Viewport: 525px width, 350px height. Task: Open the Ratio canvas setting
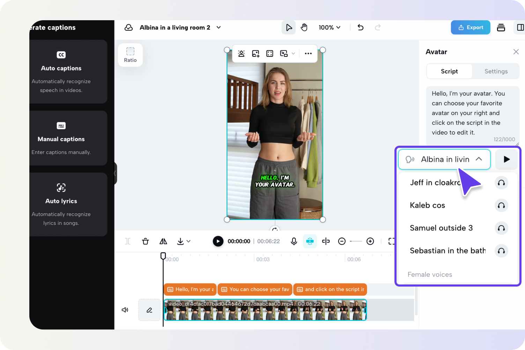tap(130, 55)
